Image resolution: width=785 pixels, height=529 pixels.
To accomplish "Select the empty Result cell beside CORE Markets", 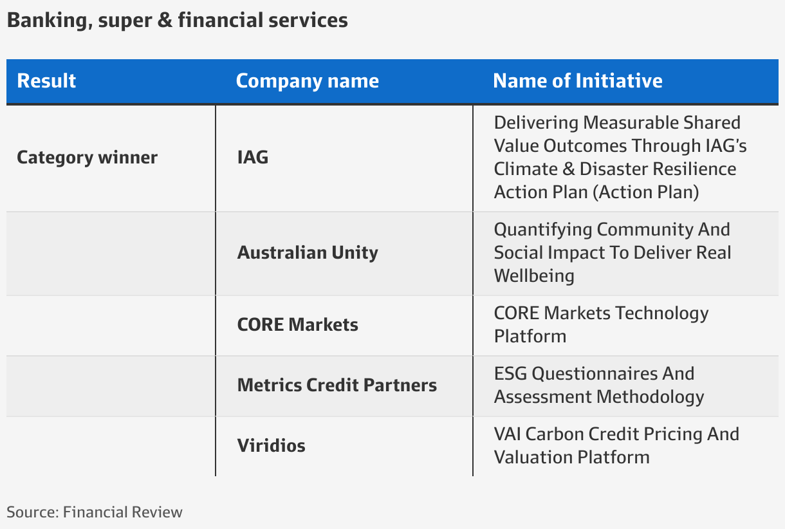I will pos(111,325).
